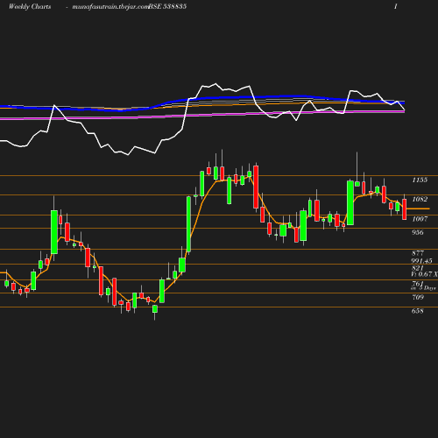
Task: Click the 1082 price level label
Action: (420, 199)
